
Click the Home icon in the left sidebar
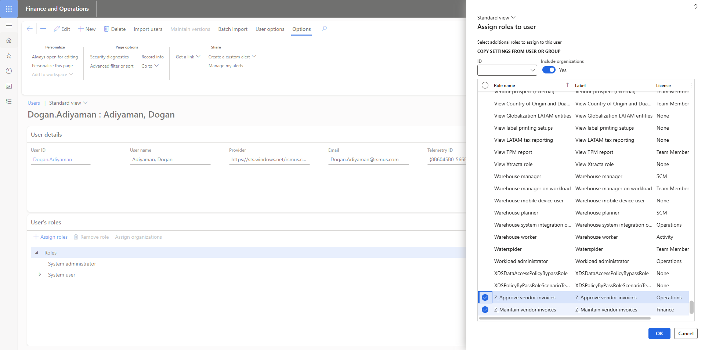pyautogui.click(x=9, y=40)
